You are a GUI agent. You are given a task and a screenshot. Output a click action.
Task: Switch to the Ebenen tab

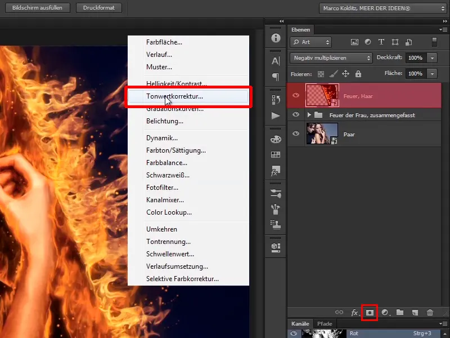pyautogui.click(x=300, y=30)
